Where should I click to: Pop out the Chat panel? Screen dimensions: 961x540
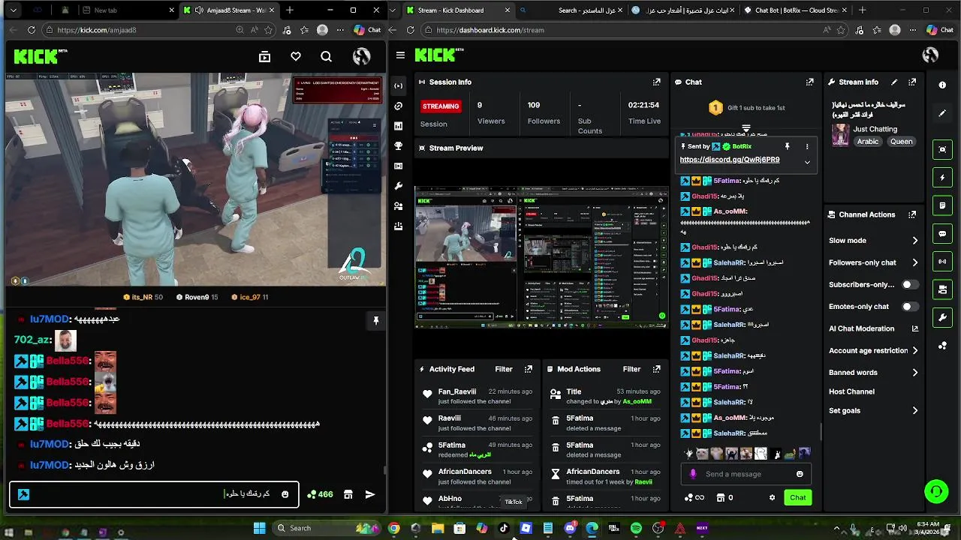809,82
